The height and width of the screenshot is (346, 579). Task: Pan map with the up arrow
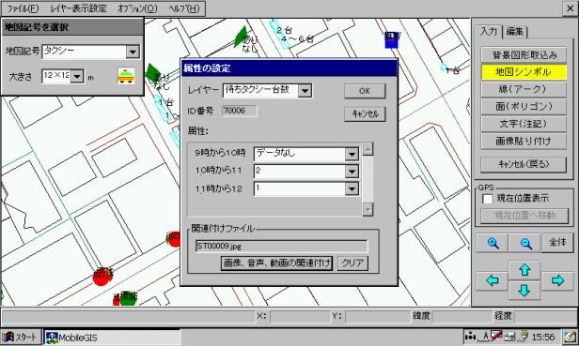[x=524, y=270]
